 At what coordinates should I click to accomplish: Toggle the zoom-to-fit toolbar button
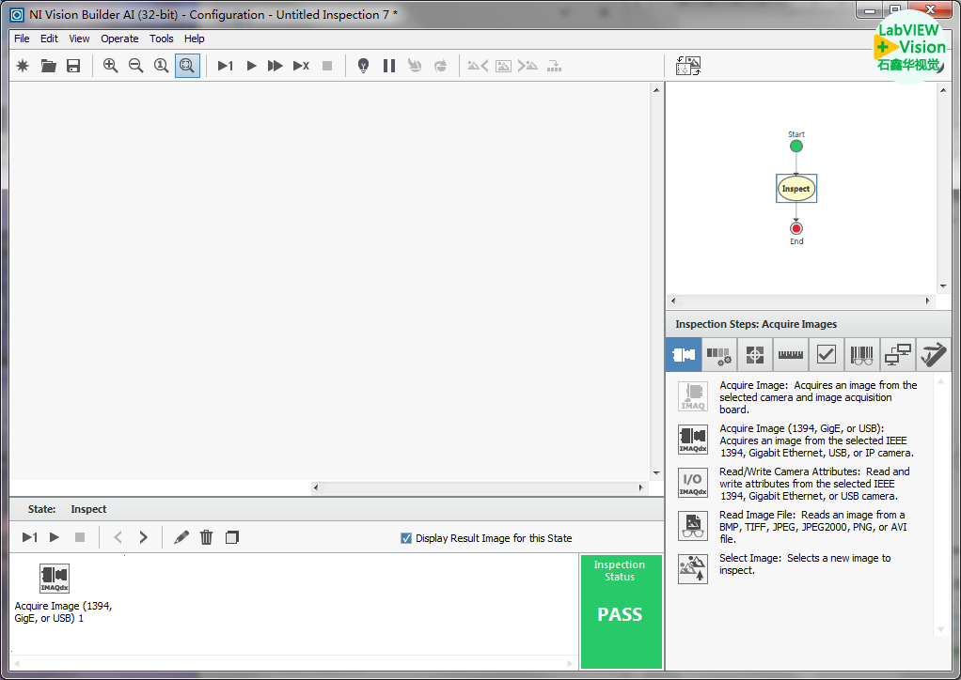pos(187,66)
